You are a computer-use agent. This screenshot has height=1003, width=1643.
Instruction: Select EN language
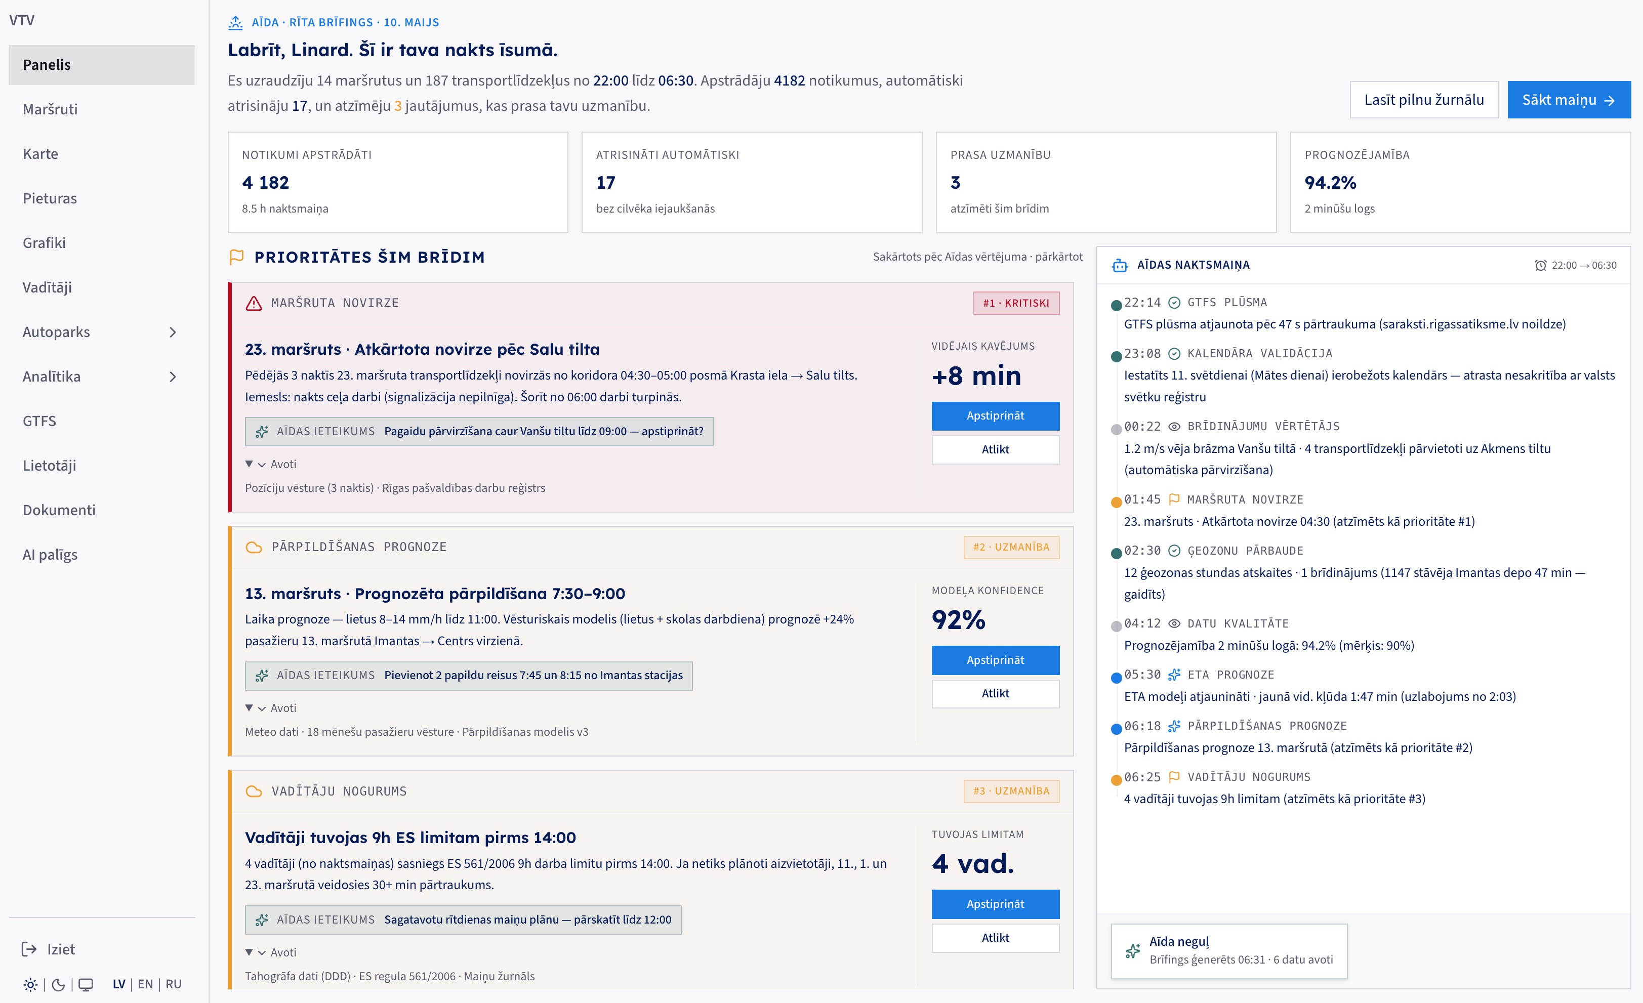pos(145,984)
